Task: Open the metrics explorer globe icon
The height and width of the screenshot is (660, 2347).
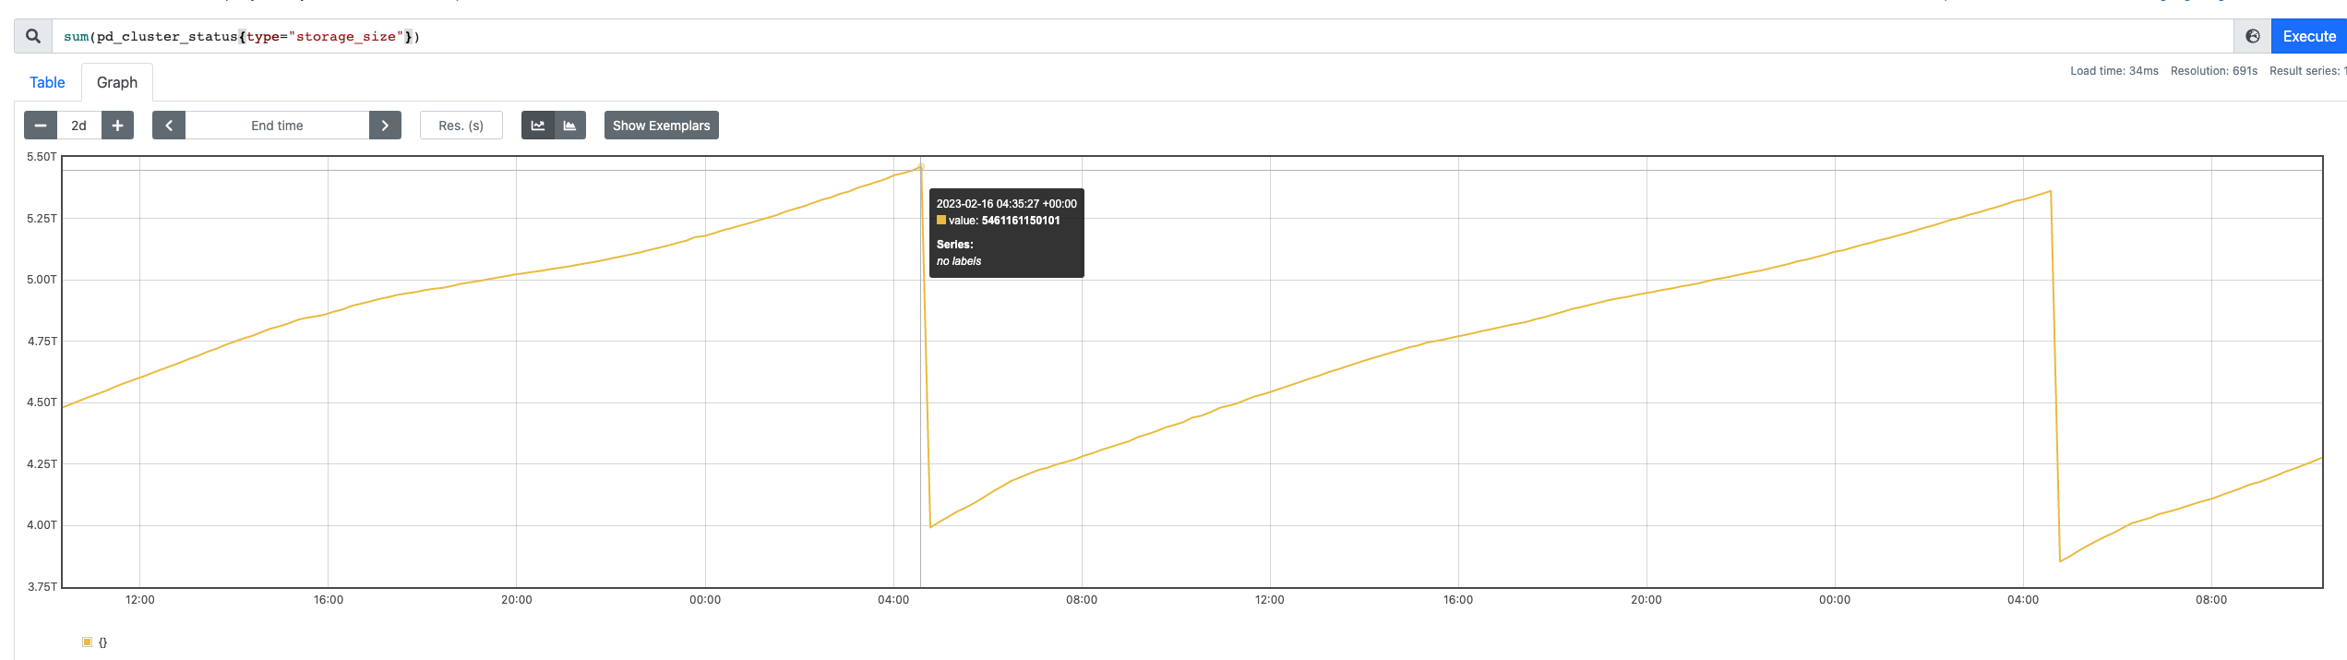Action: tap(2252, 37)
